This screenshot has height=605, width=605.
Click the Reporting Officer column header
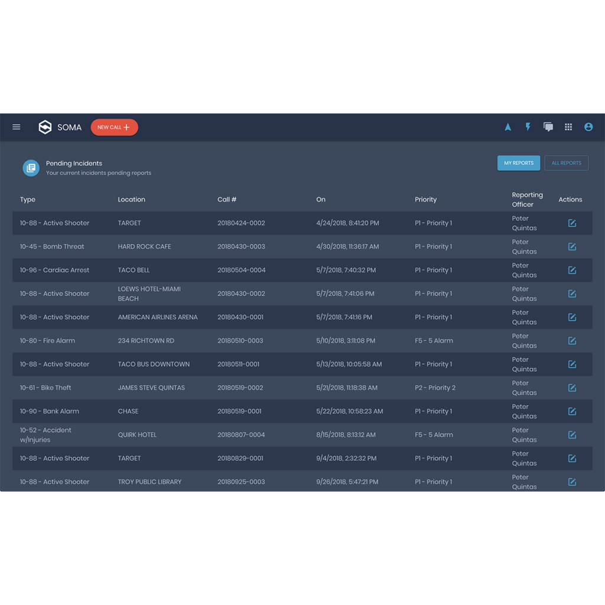coord(528,200)
